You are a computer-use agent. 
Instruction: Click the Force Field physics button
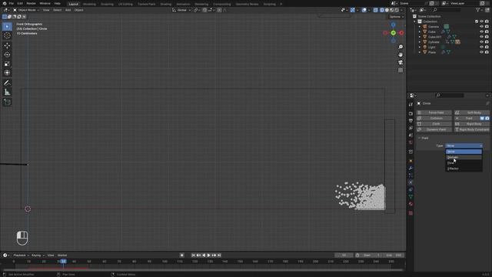(434, 112)
